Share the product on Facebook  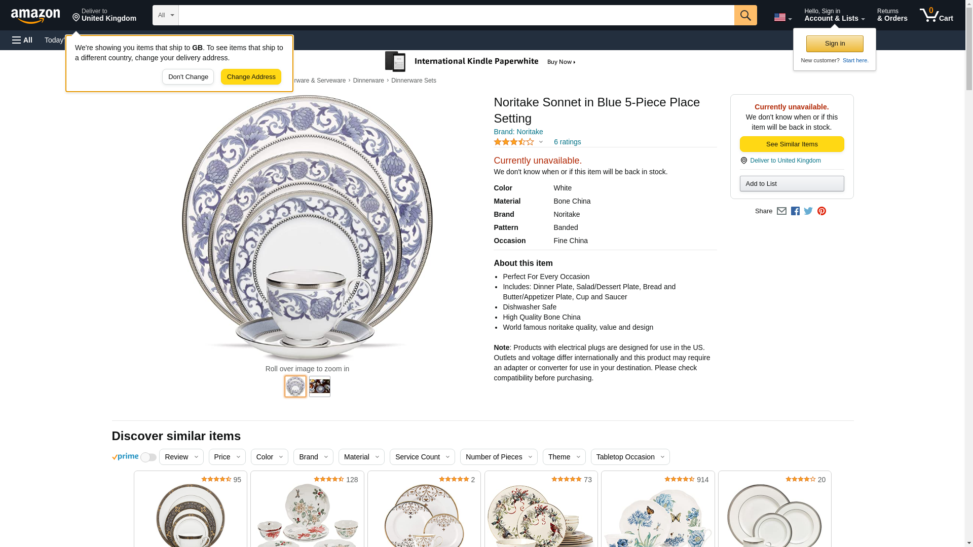[x=795, y=211]
